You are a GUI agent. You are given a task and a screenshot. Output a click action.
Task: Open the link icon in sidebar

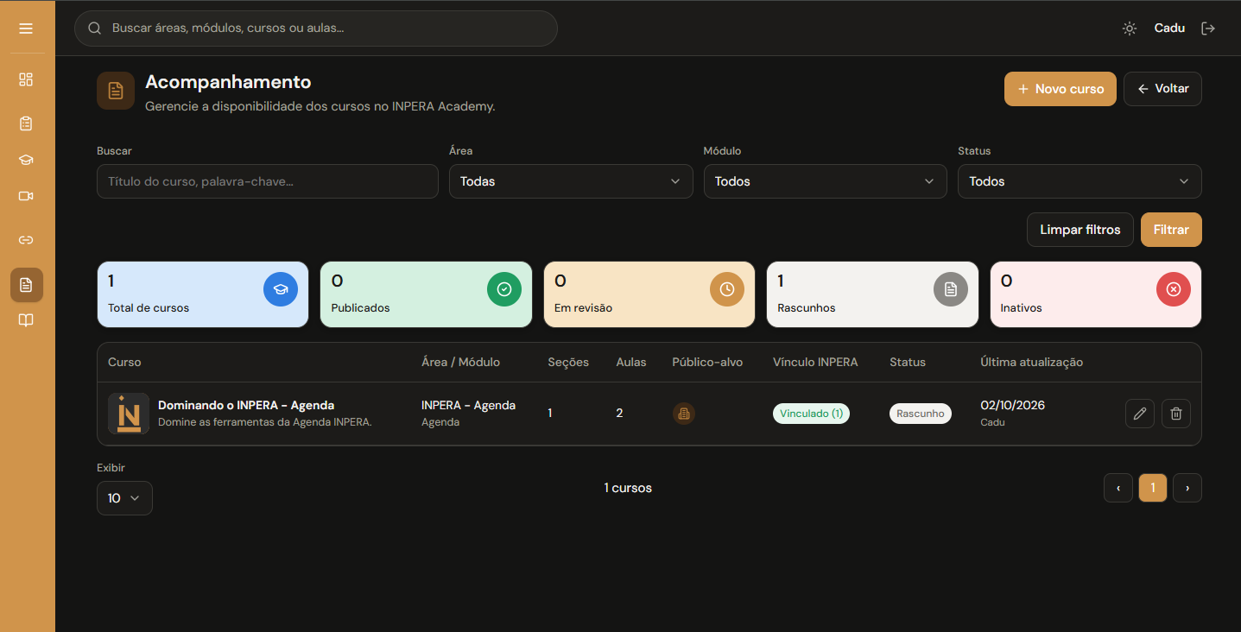[26, 240]
